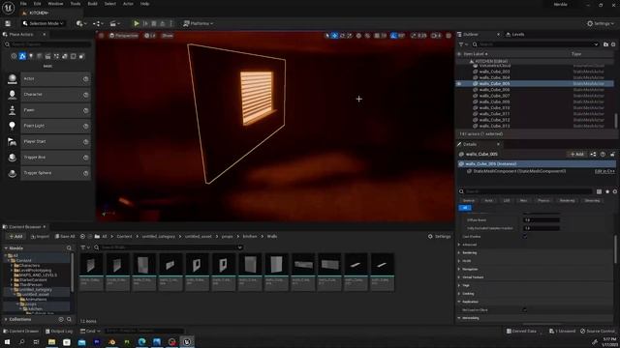Click the save level icon in toolbar

pos(8,23)
